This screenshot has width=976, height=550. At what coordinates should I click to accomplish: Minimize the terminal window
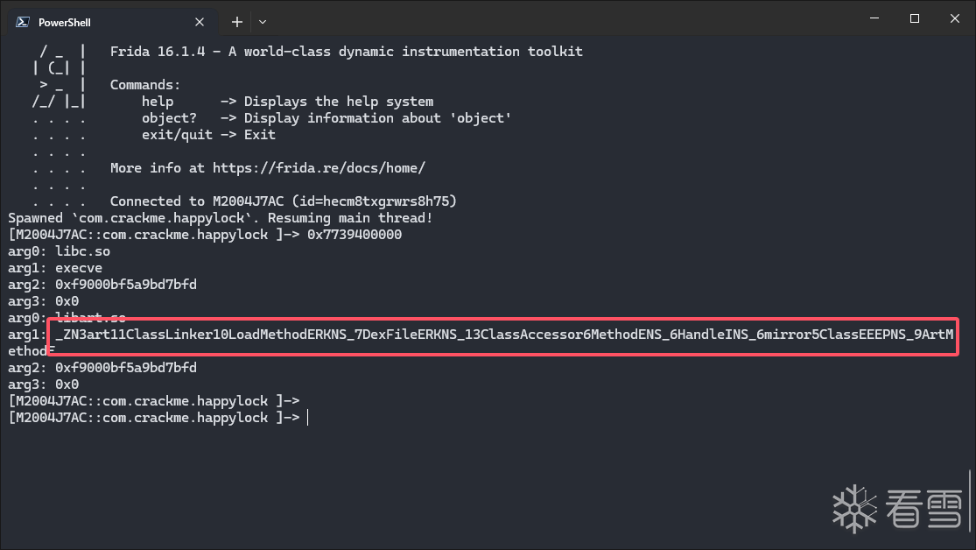click(874, 18)
